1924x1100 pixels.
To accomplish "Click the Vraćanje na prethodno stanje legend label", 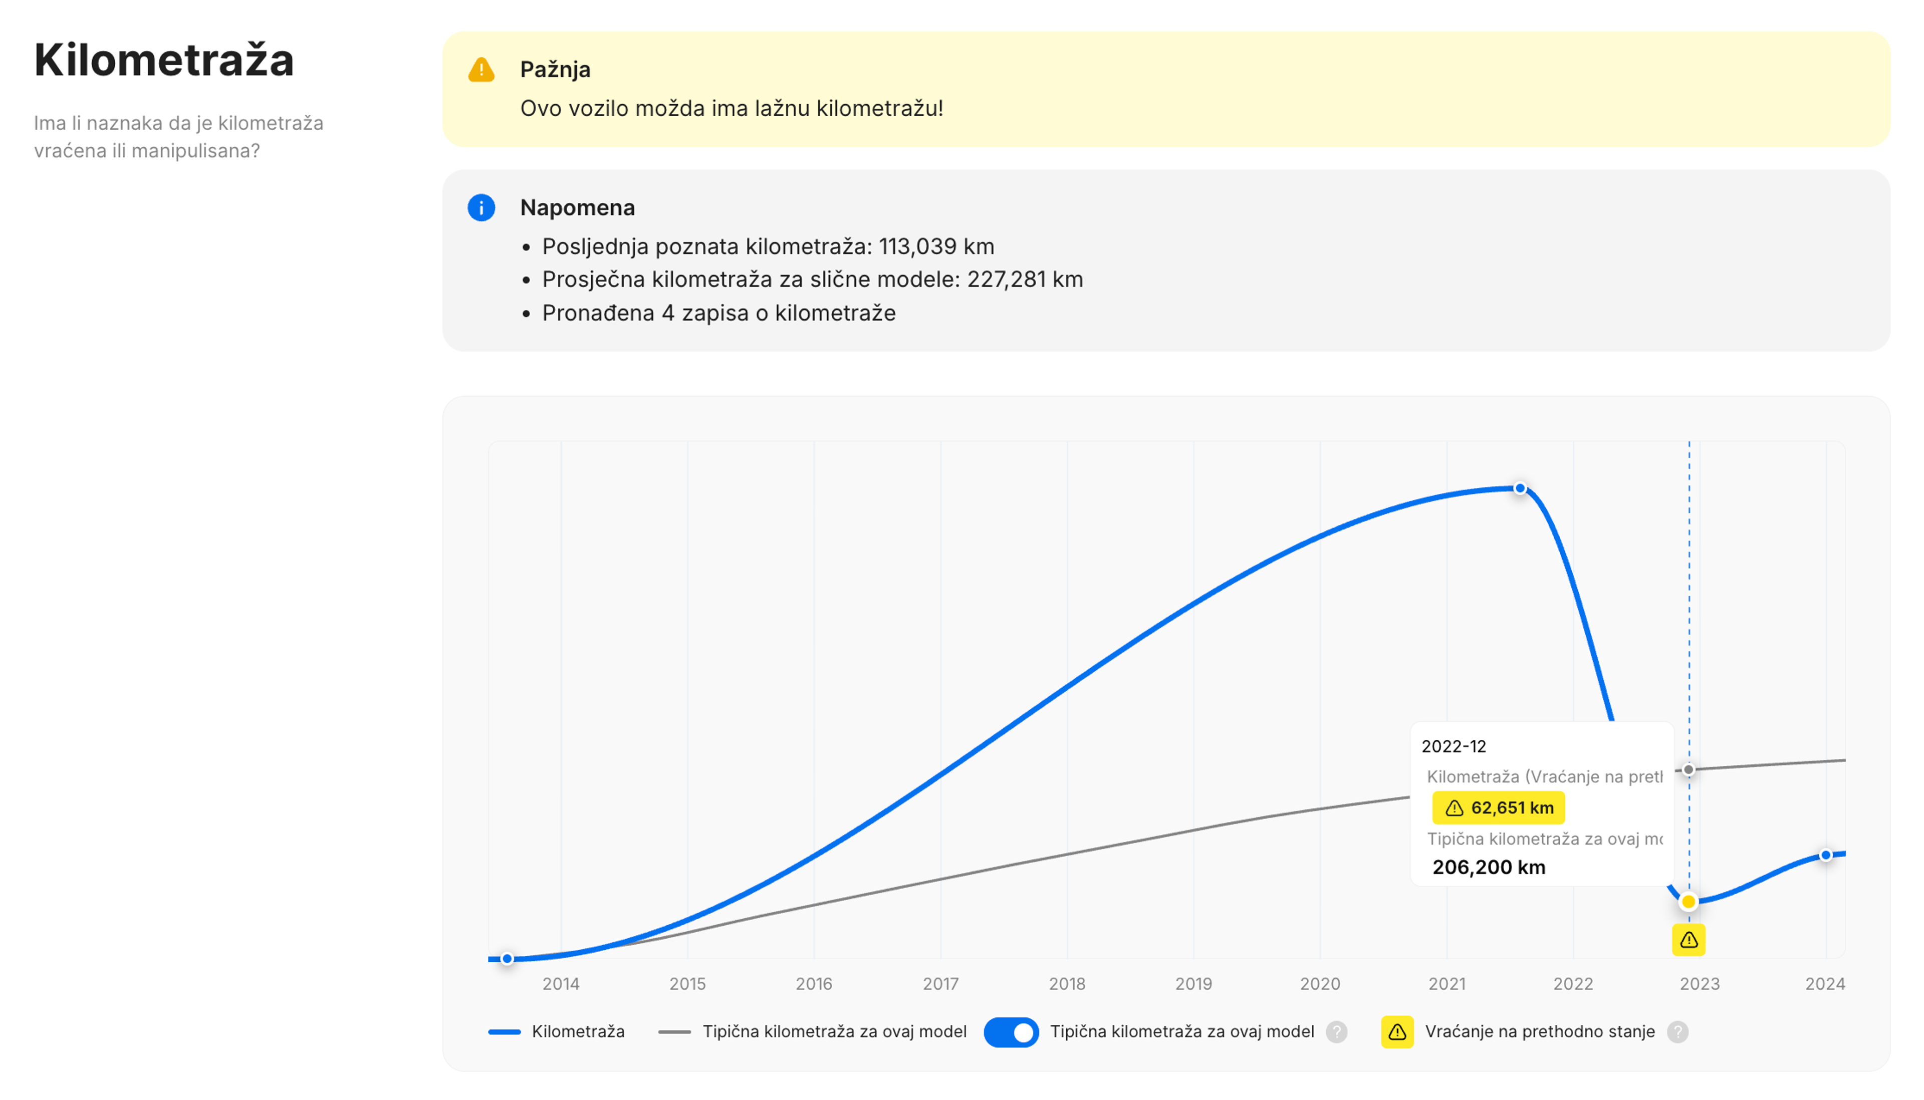I will 1539,1032.
